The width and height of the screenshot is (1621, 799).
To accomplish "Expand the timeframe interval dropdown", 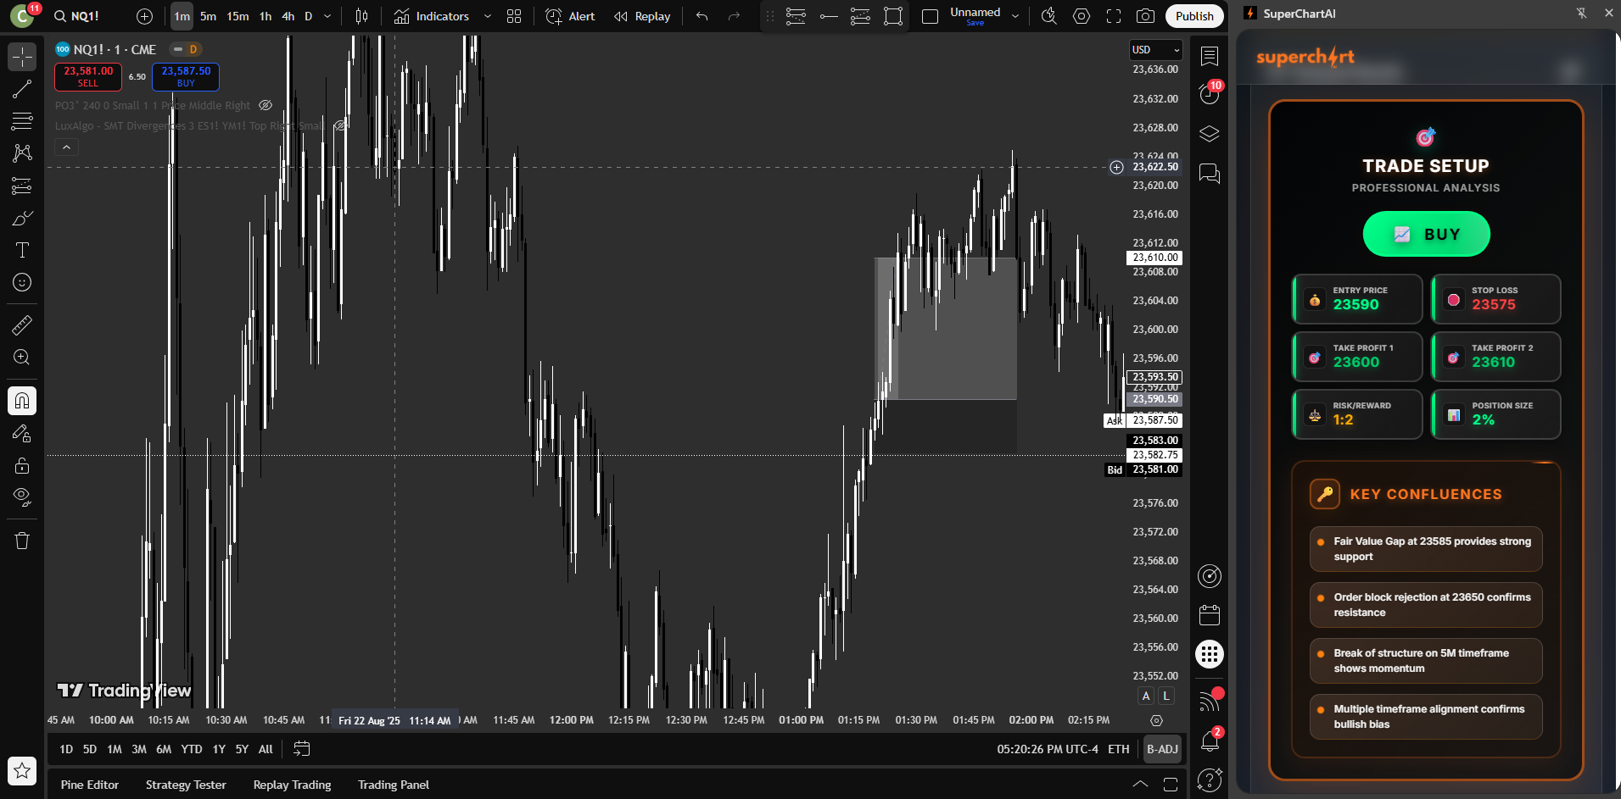I will pyautogui.click(x=327, y=16).
